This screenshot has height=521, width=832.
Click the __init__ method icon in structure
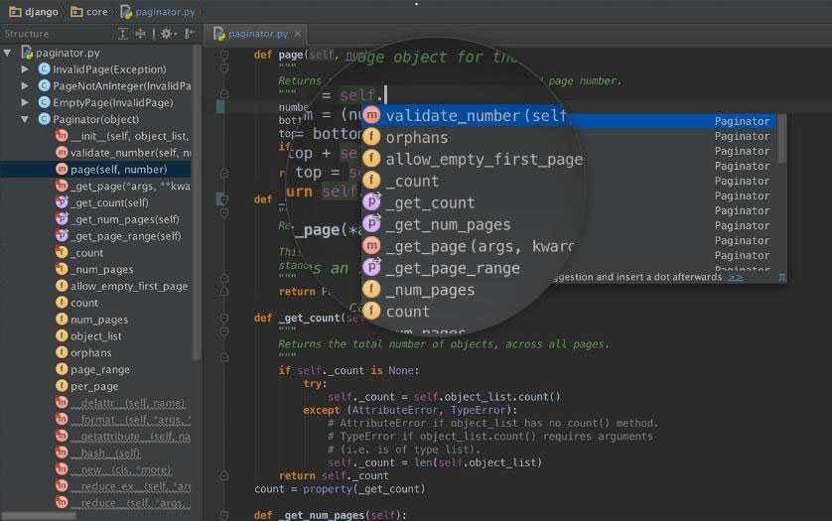click(x=62, y=136)
